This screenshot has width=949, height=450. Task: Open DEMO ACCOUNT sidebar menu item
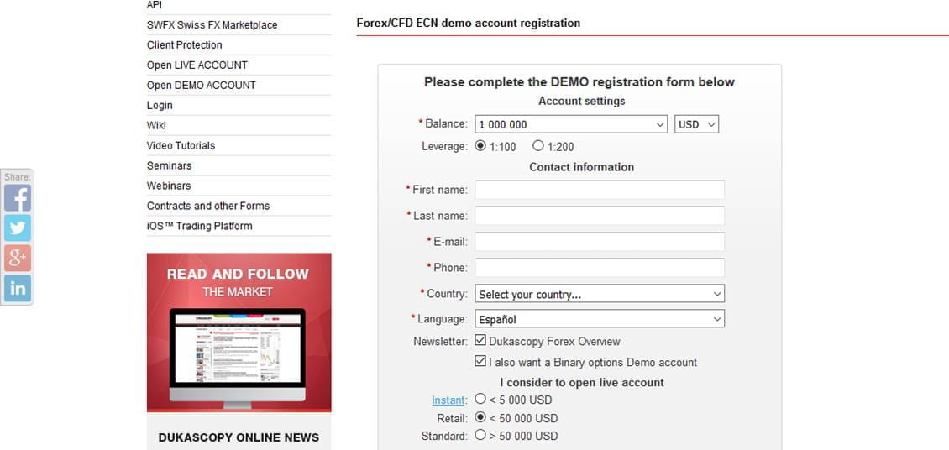coord(202,85)
